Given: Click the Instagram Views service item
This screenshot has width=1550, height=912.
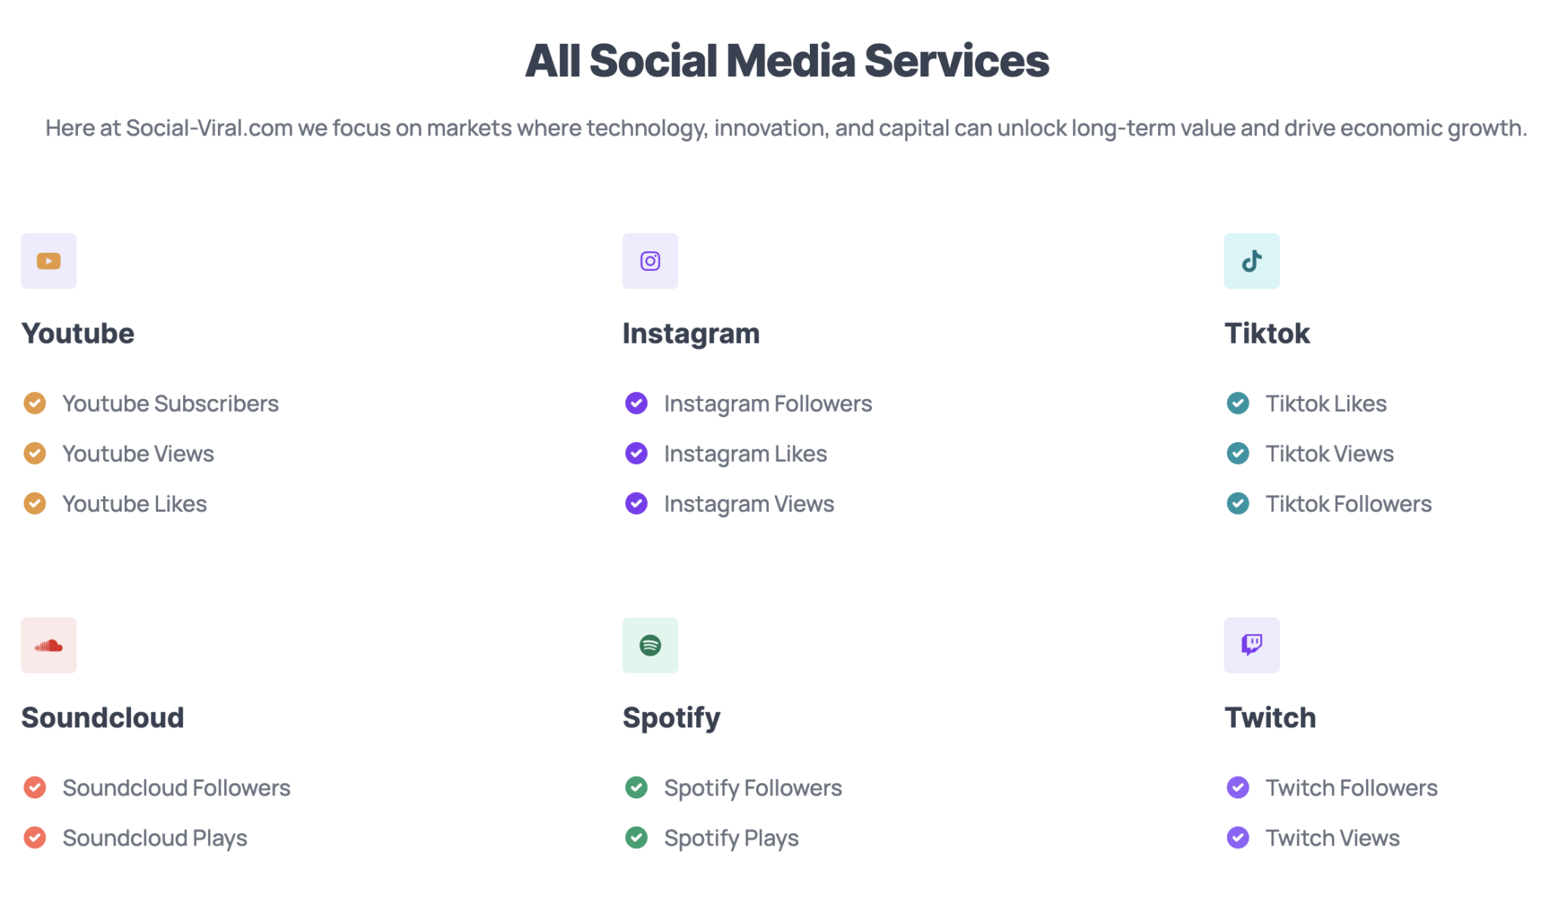Looking at the screenshot, I should [x=749, y=504].
